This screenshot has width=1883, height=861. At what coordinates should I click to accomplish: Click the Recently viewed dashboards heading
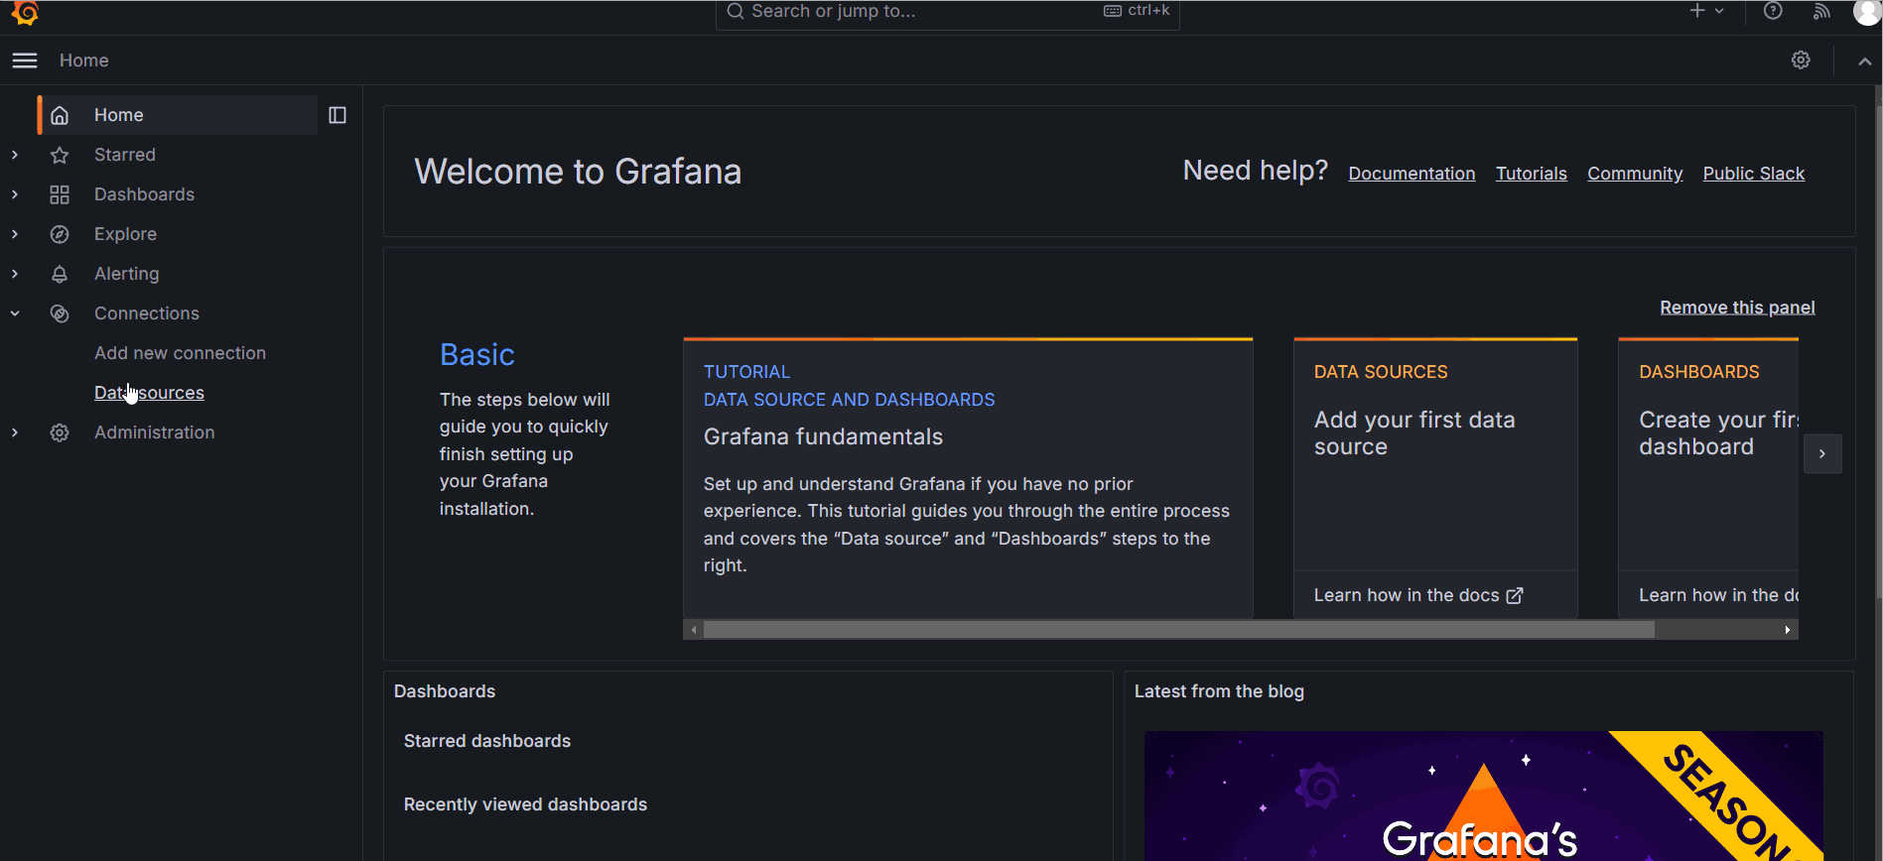point(525,804)
